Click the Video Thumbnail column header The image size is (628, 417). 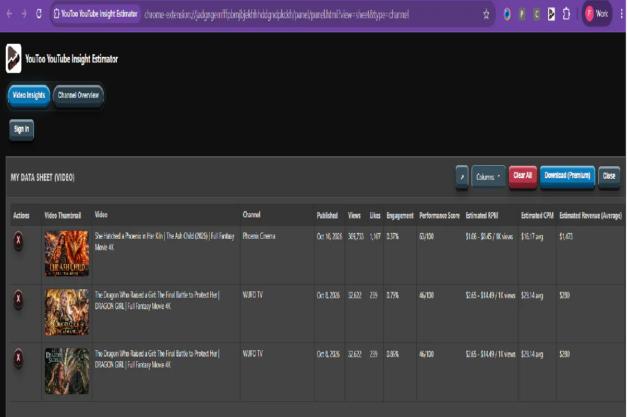(x=63, y=215)
